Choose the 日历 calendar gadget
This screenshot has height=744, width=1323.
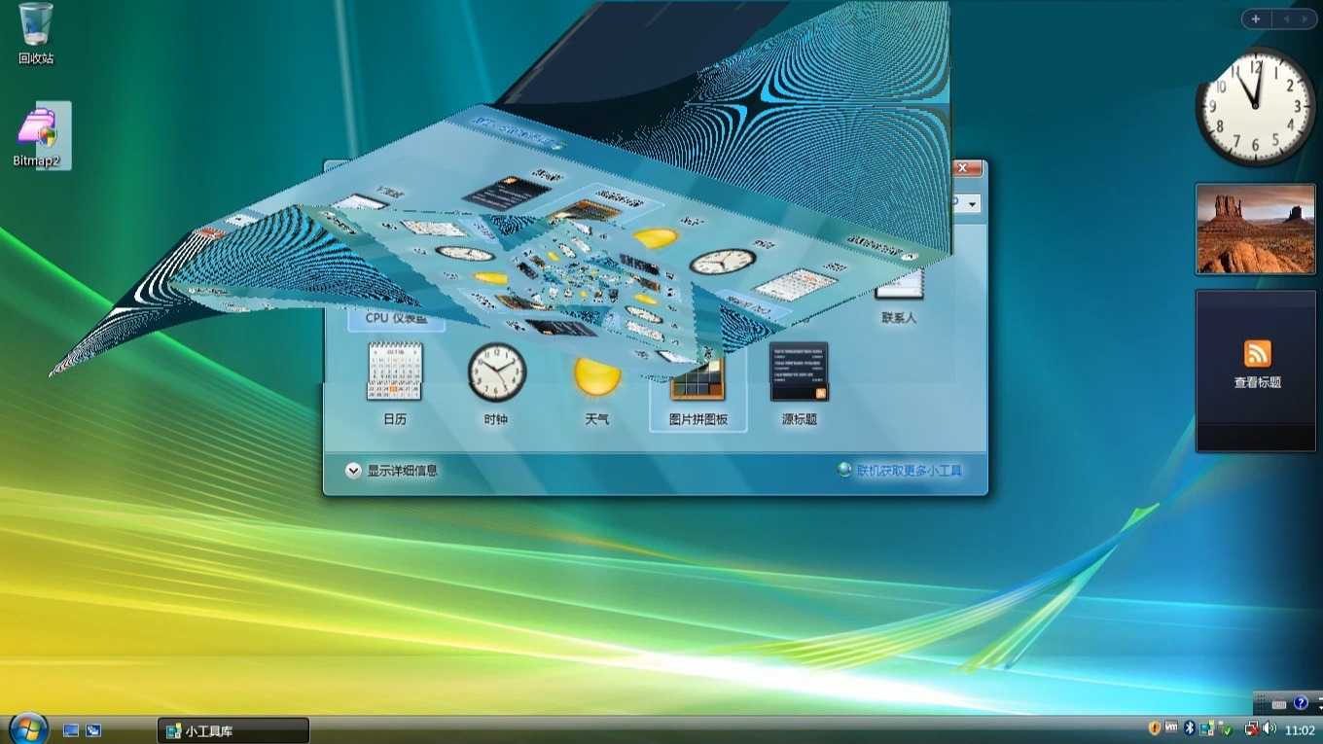click(x=395, y=384)
